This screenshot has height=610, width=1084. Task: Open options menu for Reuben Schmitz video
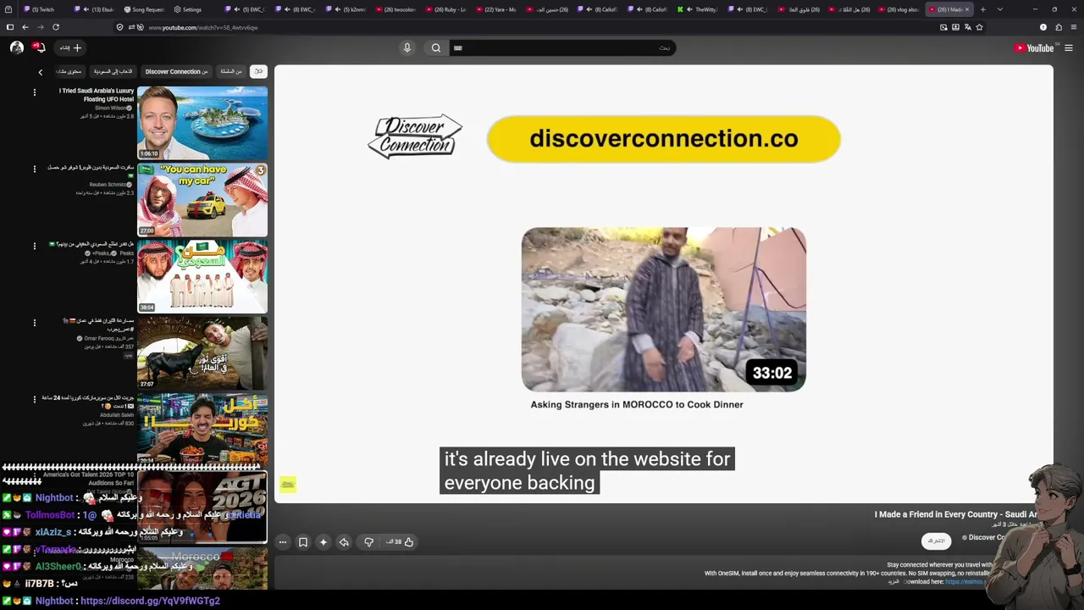pos(35,169)
